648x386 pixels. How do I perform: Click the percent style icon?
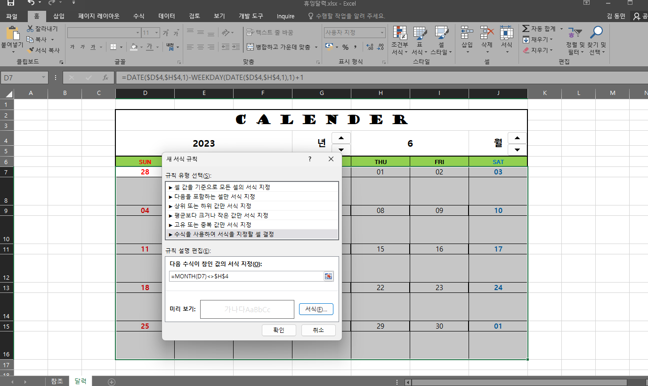pyautogui.click(x=345, y=47)
